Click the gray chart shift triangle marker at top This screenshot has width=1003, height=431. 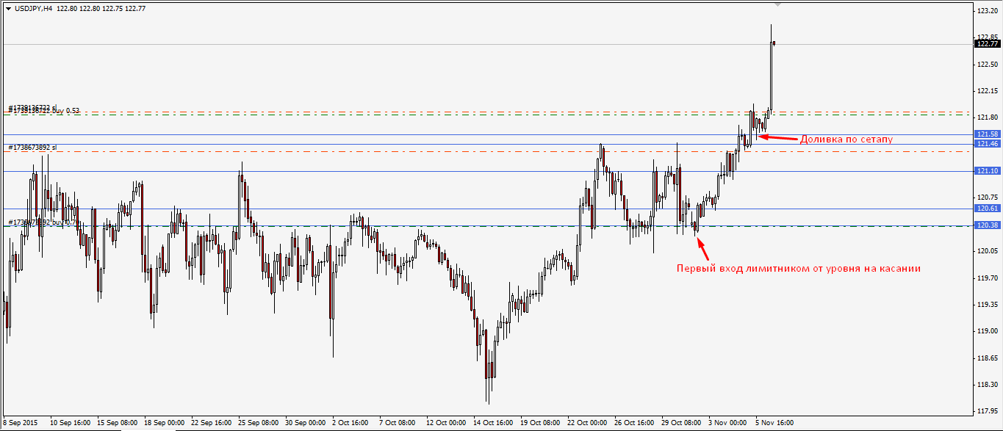click(778, 5)
